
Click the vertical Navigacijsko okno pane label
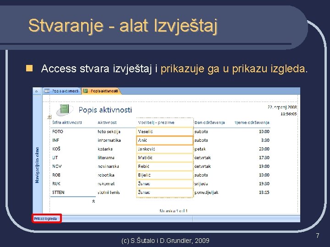(x=37, y=165)
